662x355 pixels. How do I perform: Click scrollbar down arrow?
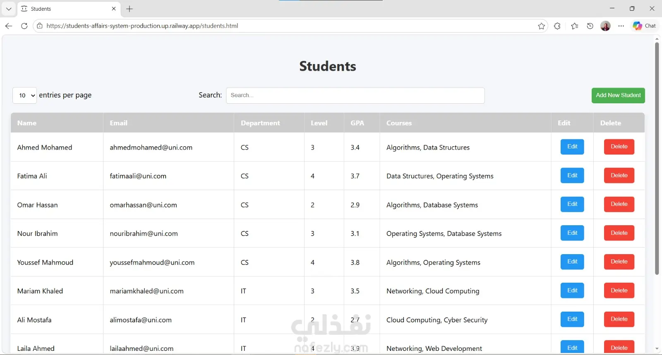click(x=657, y=349)
